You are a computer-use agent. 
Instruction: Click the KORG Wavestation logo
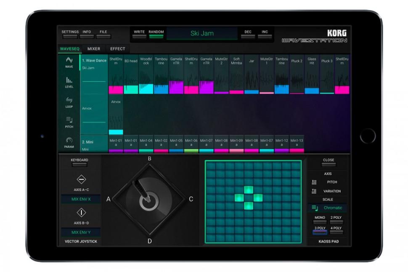click(x=314, y=36)
